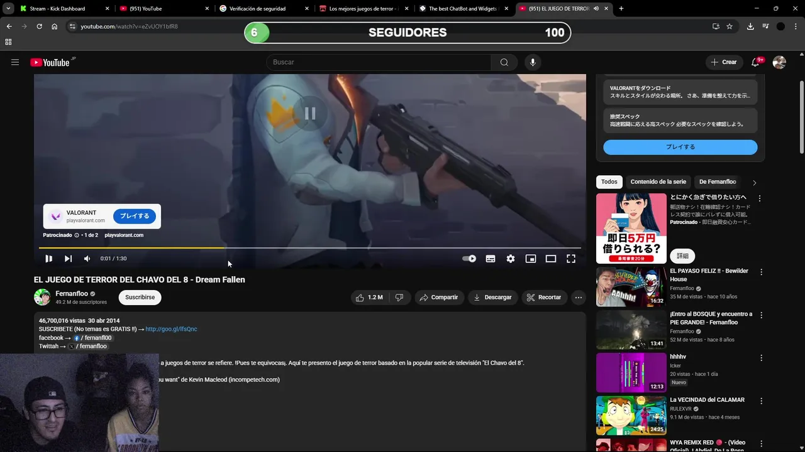805x452 pixels.
Task: Reload the page
Action: tap(39, 26)
